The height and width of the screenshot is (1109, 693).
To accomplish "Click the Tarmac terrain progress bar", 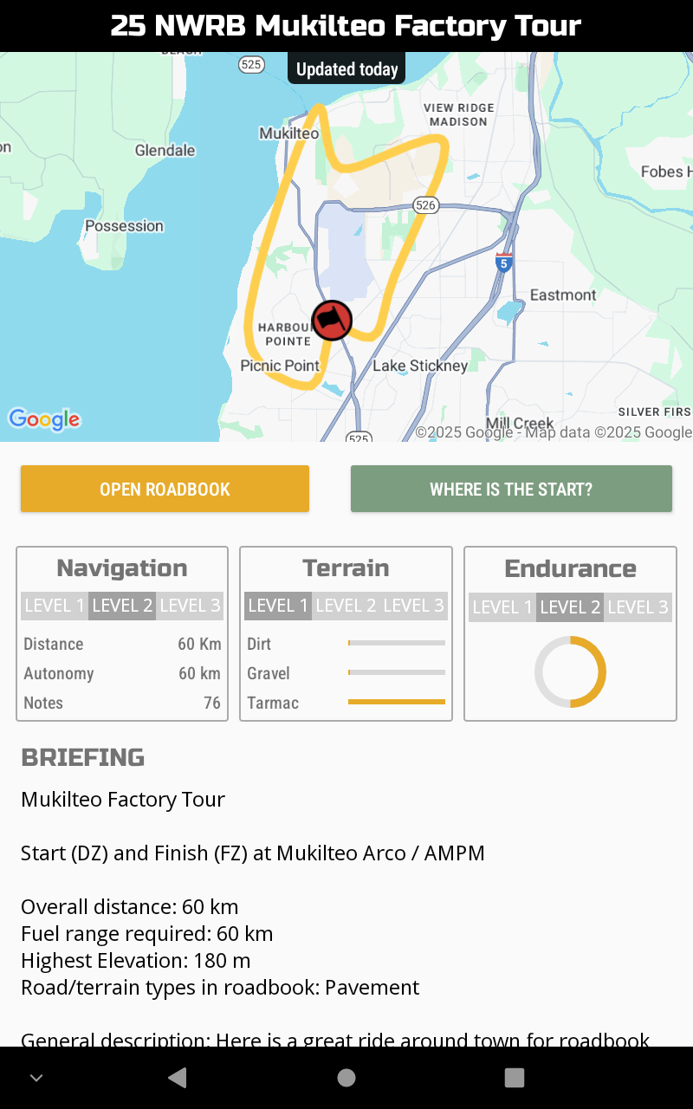I will click(x=397, y=702).
